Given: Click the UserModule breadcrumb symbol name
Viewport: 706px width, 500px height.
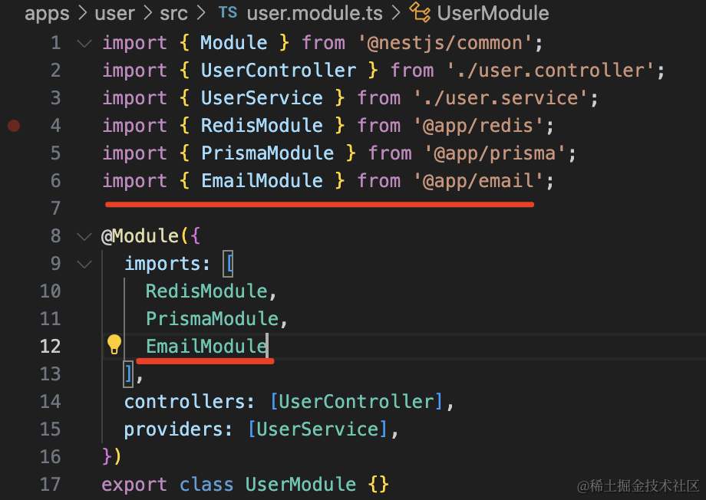Looking at the screenshot, I should [492, 13].
